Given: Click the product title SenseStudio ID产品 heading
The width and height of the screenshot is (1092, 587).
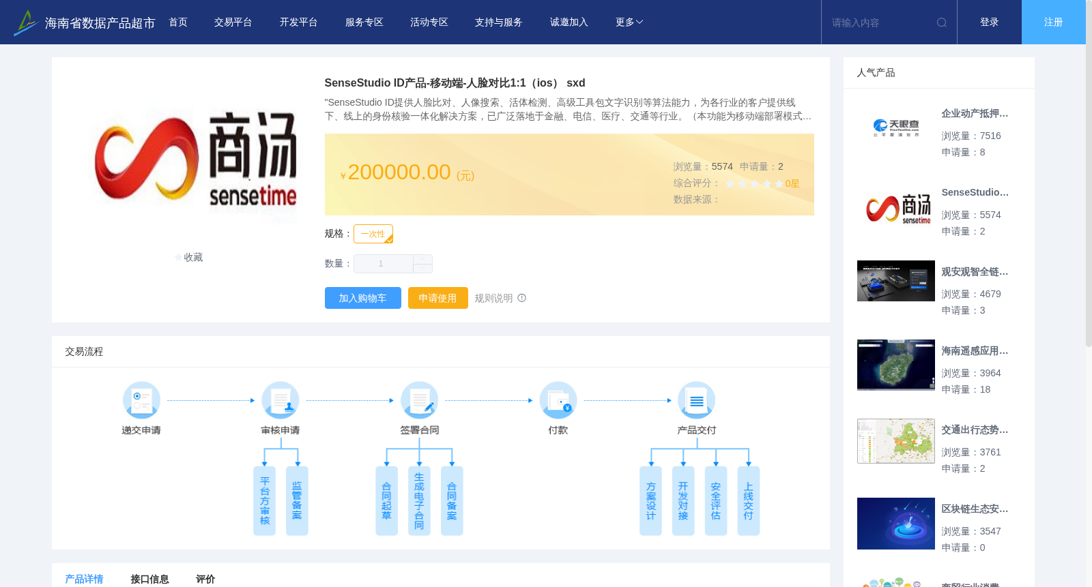Looking at the screenshot, I should coord(455,83).
